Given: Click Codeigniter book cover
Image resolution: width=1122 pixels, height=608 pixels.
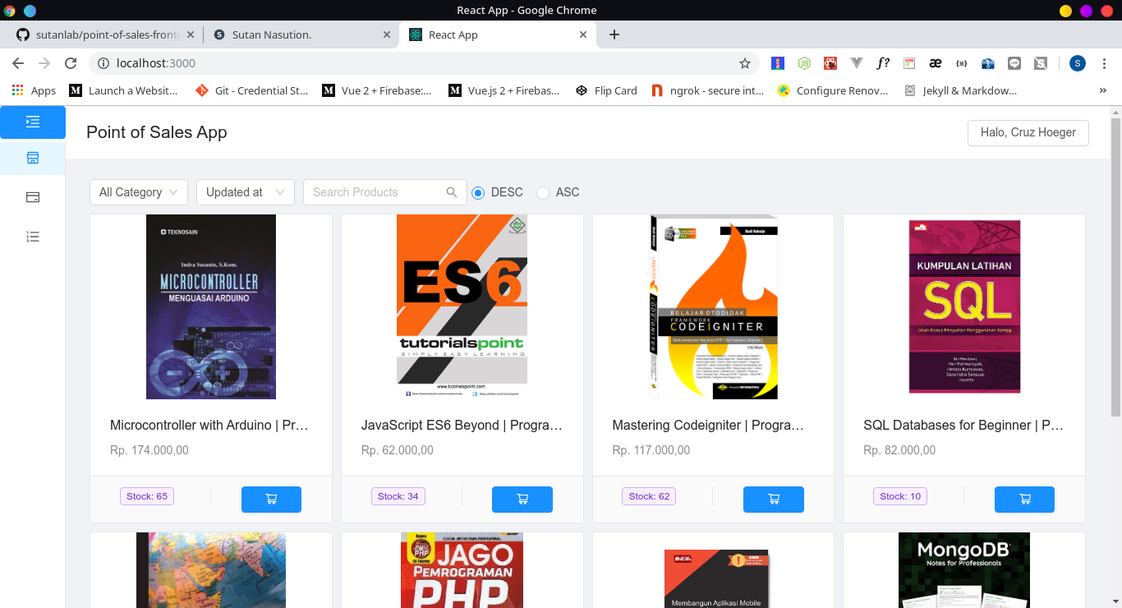Looking at the screenshot, I should (x=713, y=307).
